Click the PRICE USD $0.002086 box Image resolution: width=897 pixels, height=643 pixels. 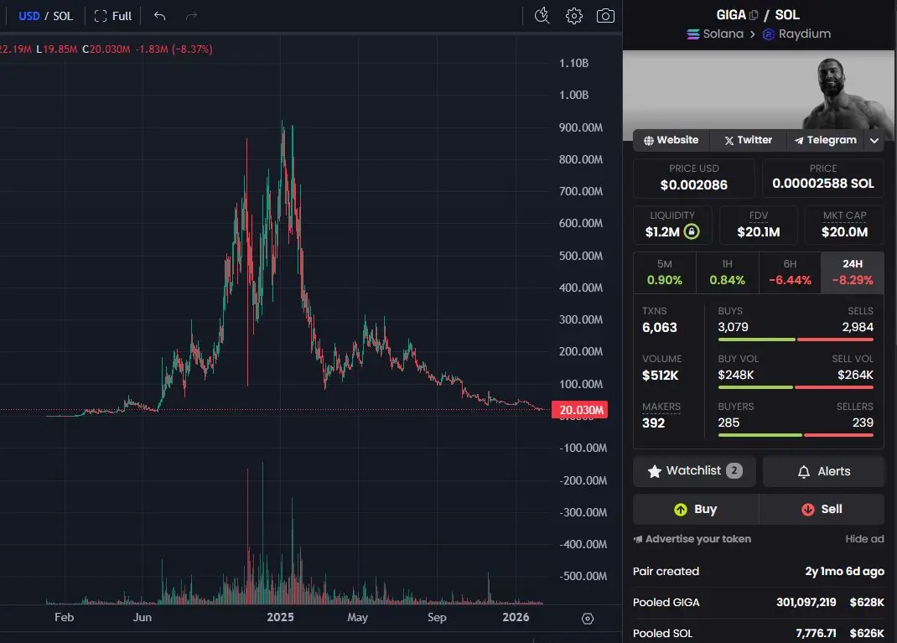[x=694, y=178]
